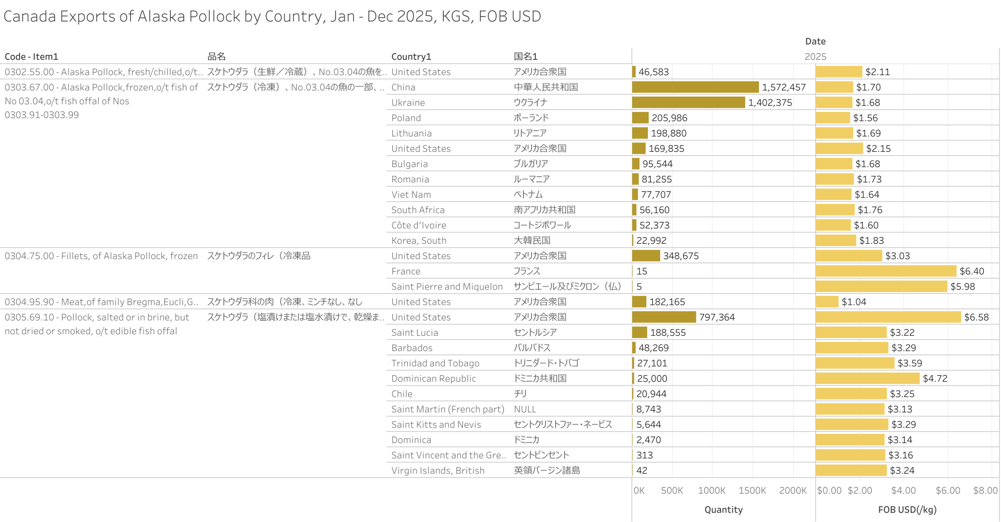Select the 2025 date header
Screen dimensions: 1001x522
click(x=815, y=56)
